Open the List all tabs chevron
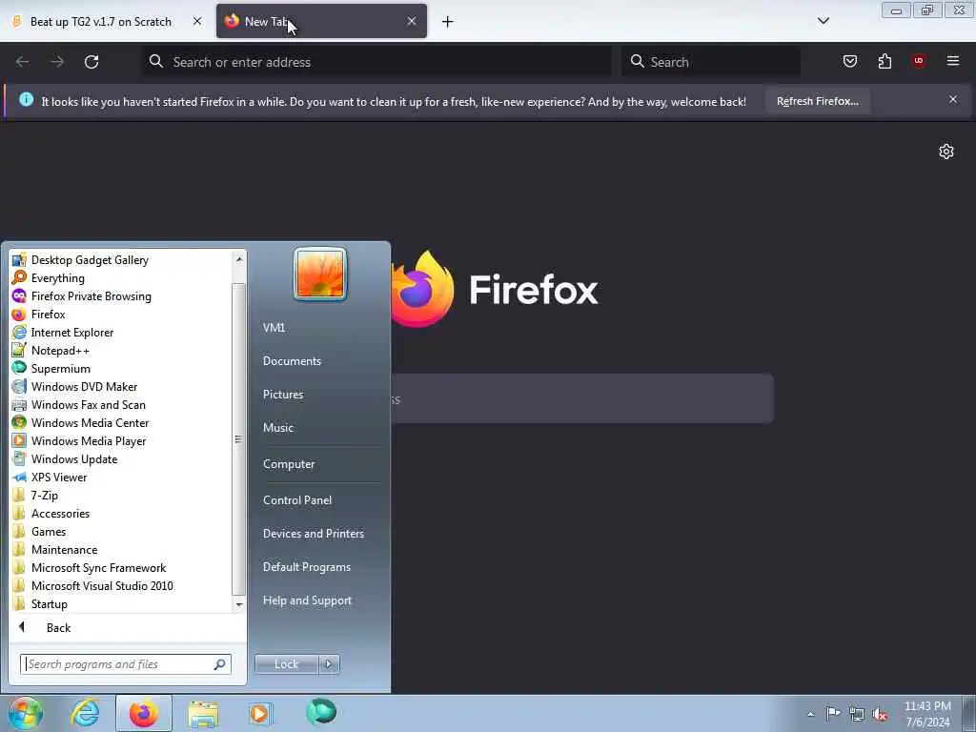The height and width of the screenshot is (732, 976). (x=823, y=21)
